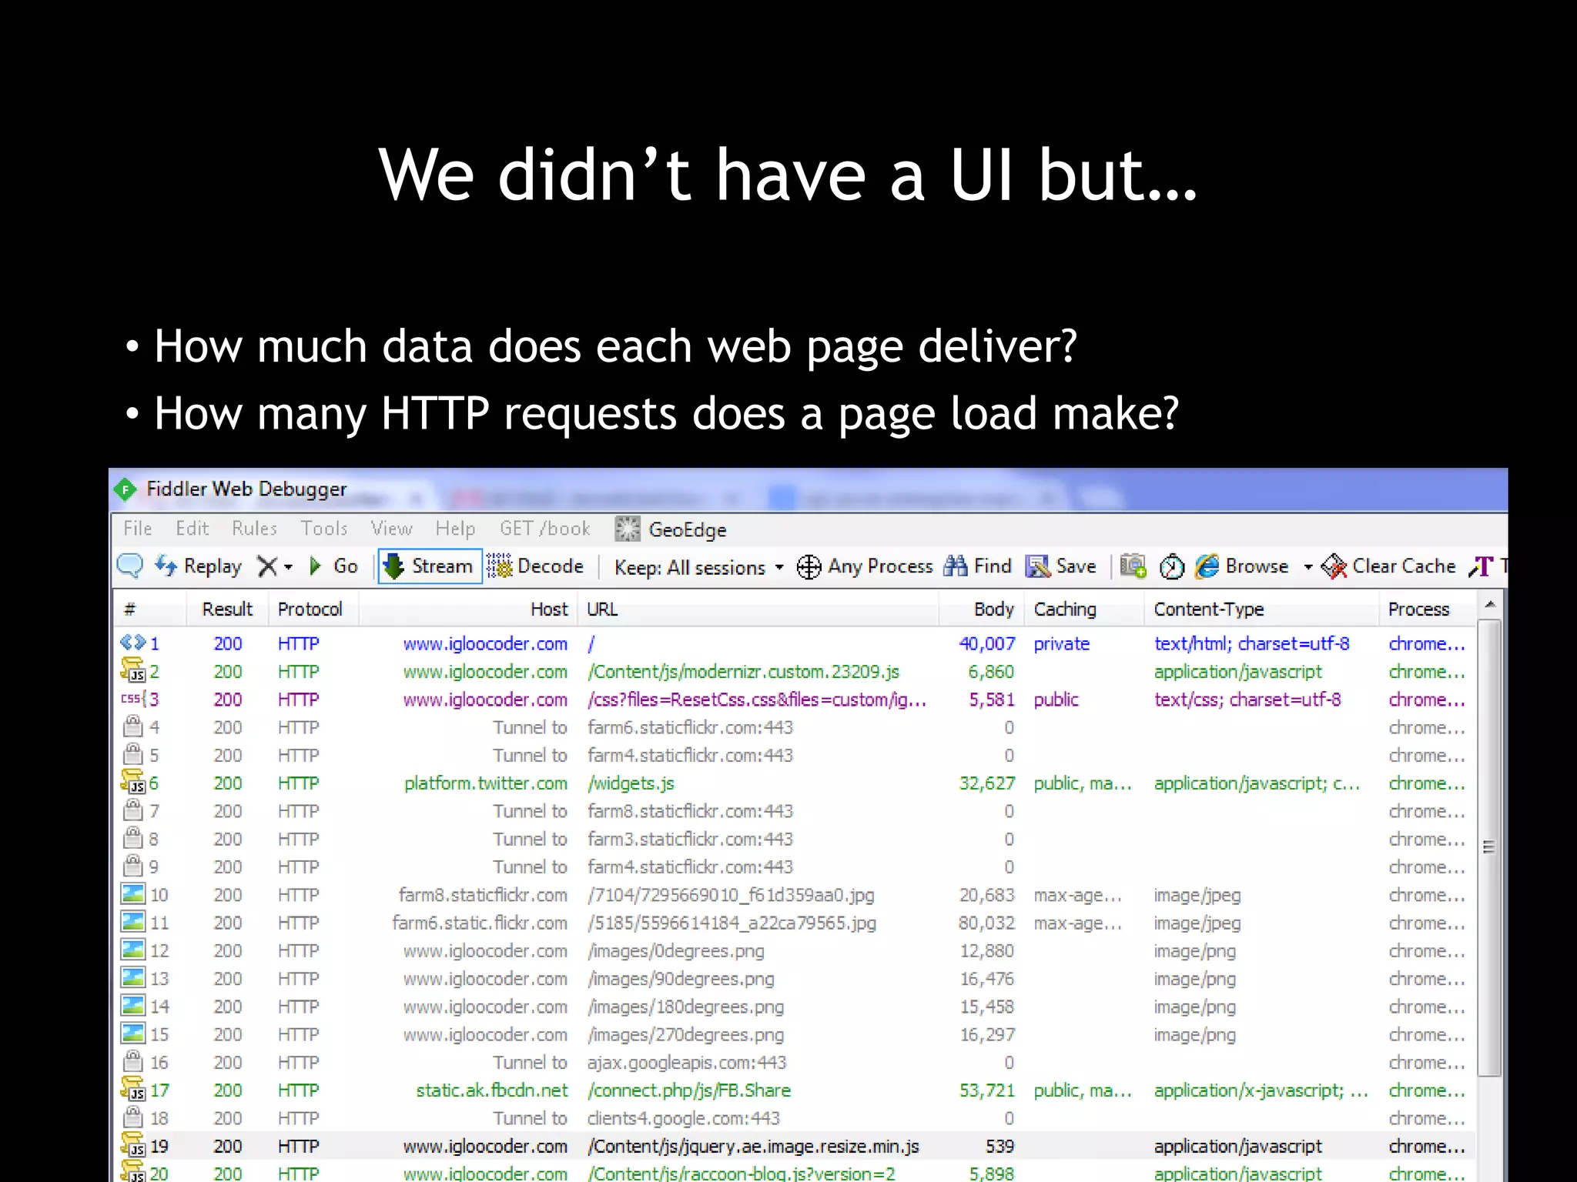This screenshot has width=1577, height=1182.
Task: Click the Clear Cache button
Action: [x=1388, y=566]
